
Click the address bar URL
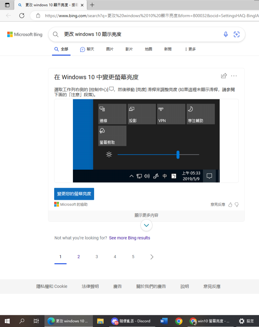(152, 16)
